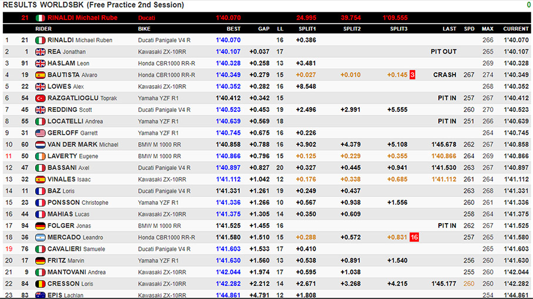This screenshot has height=299, width=533.
Task: Click the red 16 badge in MERCADO's row
Action: click(x=414, y=237)
